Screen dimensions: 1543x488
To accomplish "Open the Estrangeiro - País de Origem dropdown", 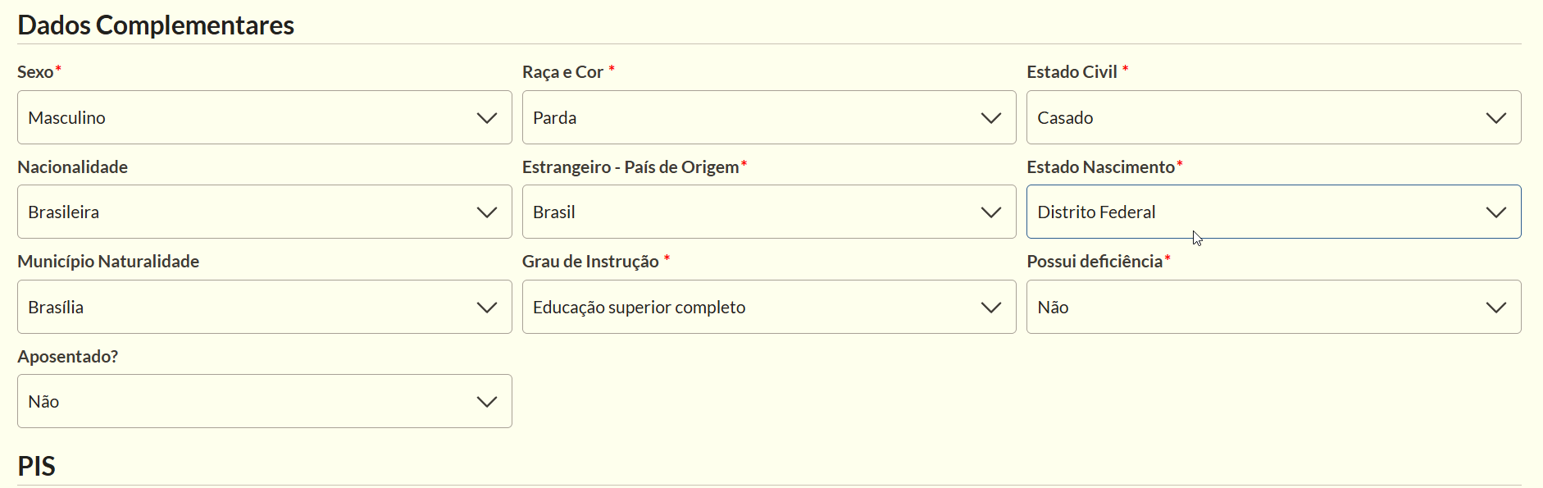I will [x=769, y=212].
